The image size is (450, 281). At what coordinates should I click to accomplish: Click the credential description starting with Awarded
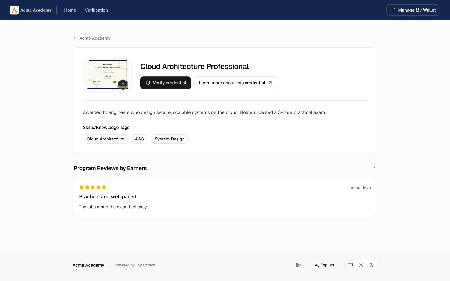click(204, 112)
